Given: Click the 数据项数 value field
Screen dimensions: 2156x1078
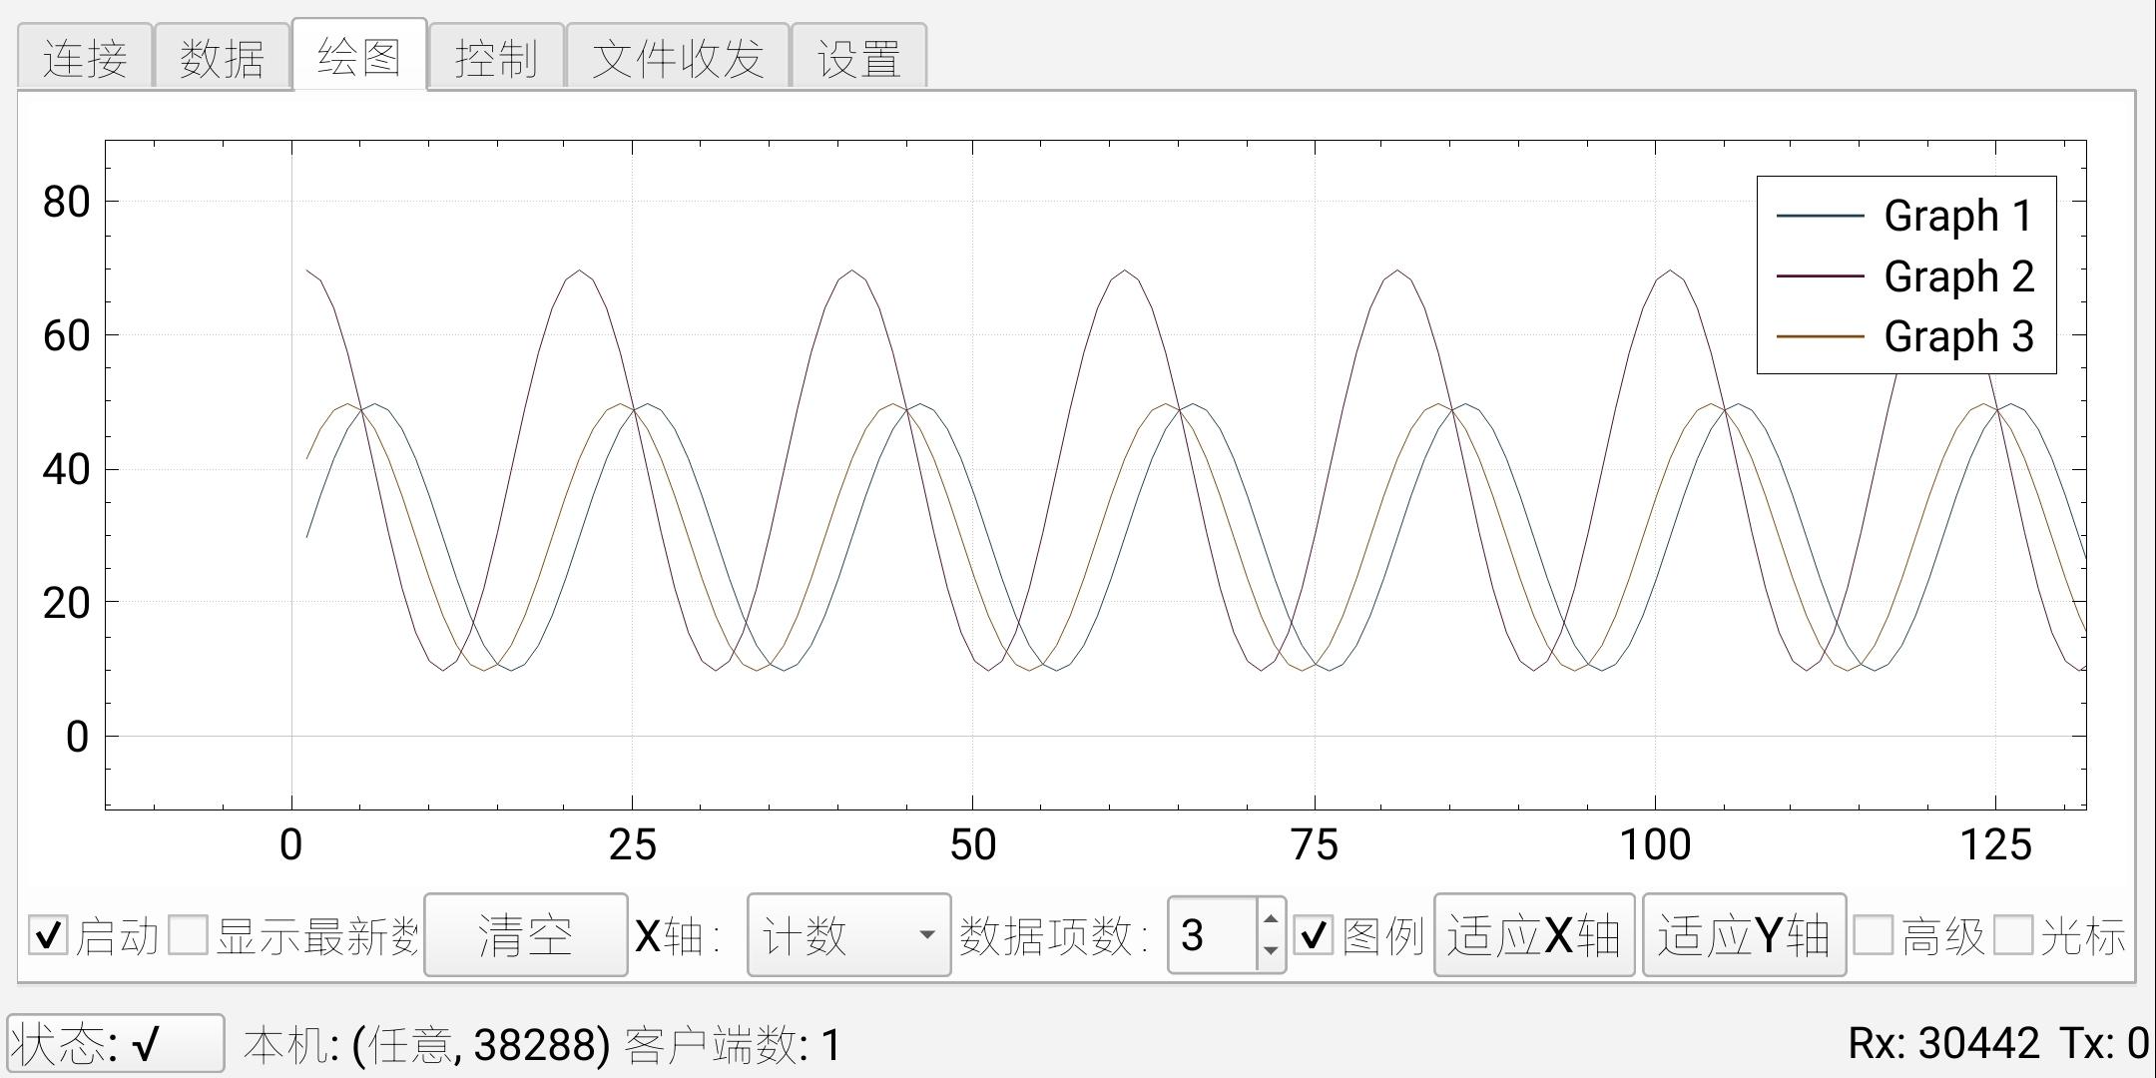Looking at the screenshot, I should (x=1212, y=935).
